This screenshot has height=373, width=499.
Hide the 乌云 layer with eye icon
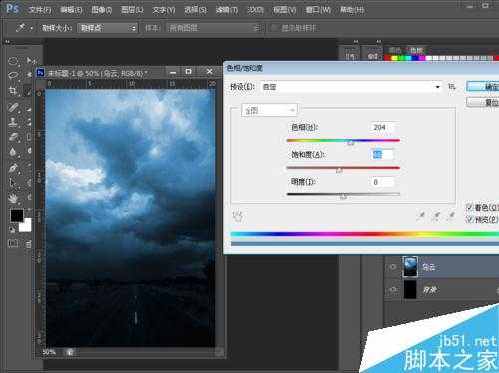[x=393, y=267]
